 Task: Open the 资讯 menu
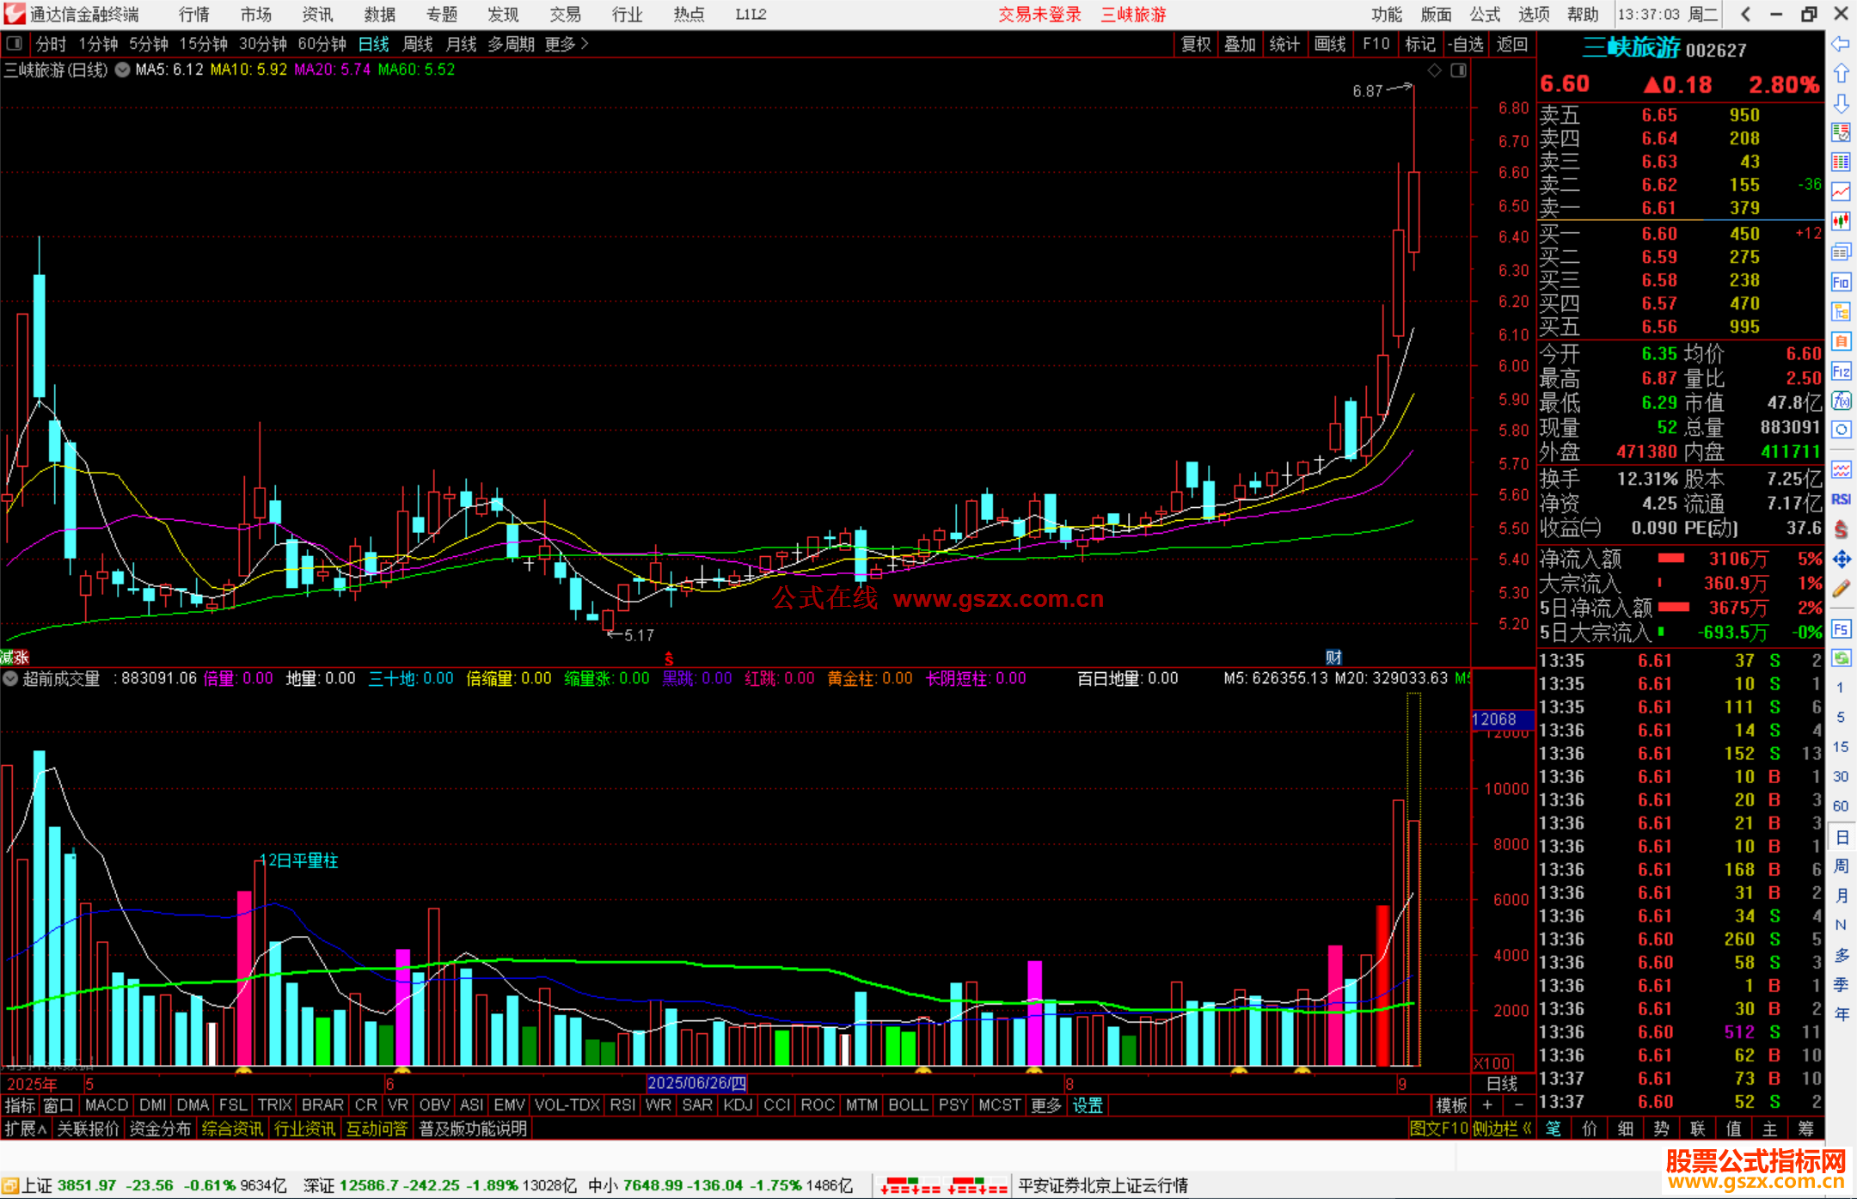coord(317,15)
